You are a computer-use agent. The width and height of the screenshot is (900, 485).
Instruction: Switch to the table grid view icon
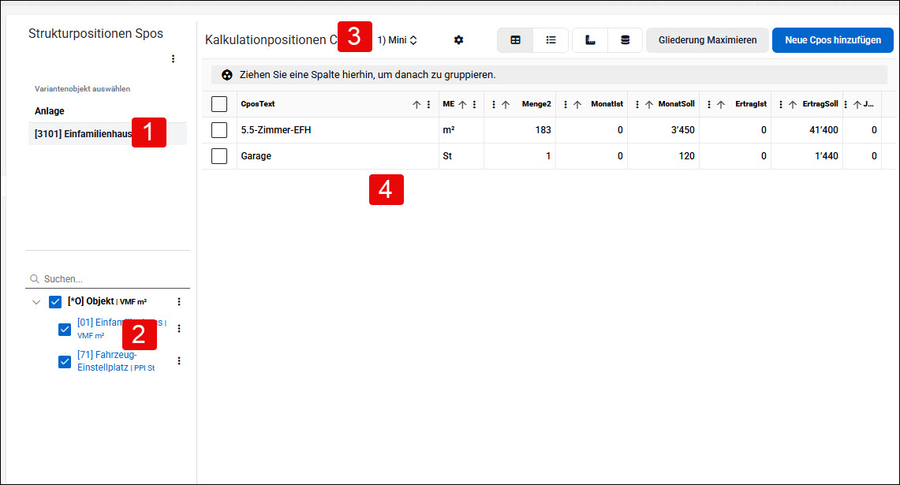515,40
